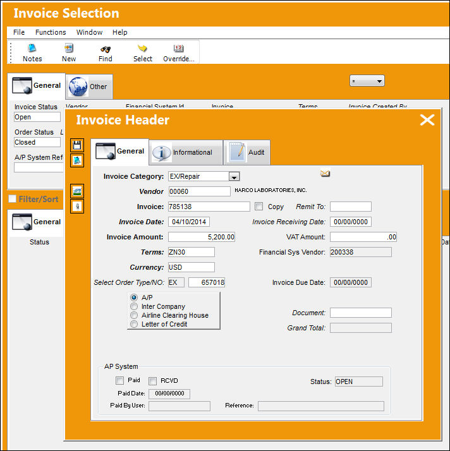
Task: Click the order type field EX
Action: 176,282
